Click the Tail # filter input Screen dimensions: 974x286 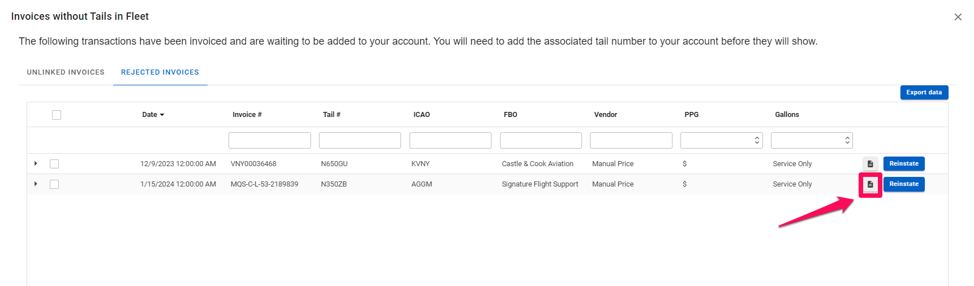point(360,140)
